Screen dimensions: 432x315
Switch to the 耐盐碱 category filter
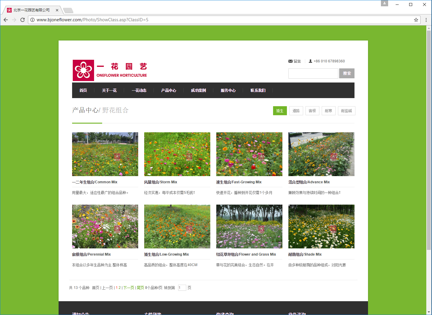(346, 111)
